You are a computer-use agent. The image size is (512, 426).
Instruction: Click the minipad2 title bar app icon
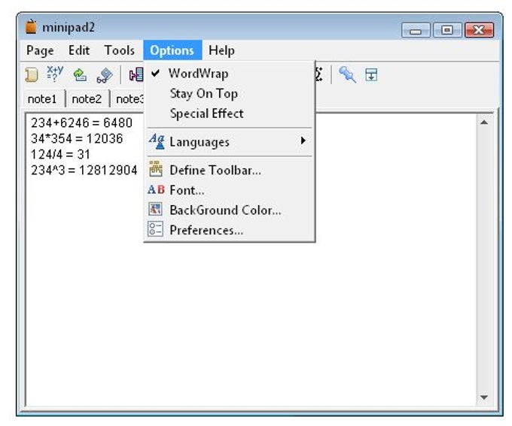31,26
